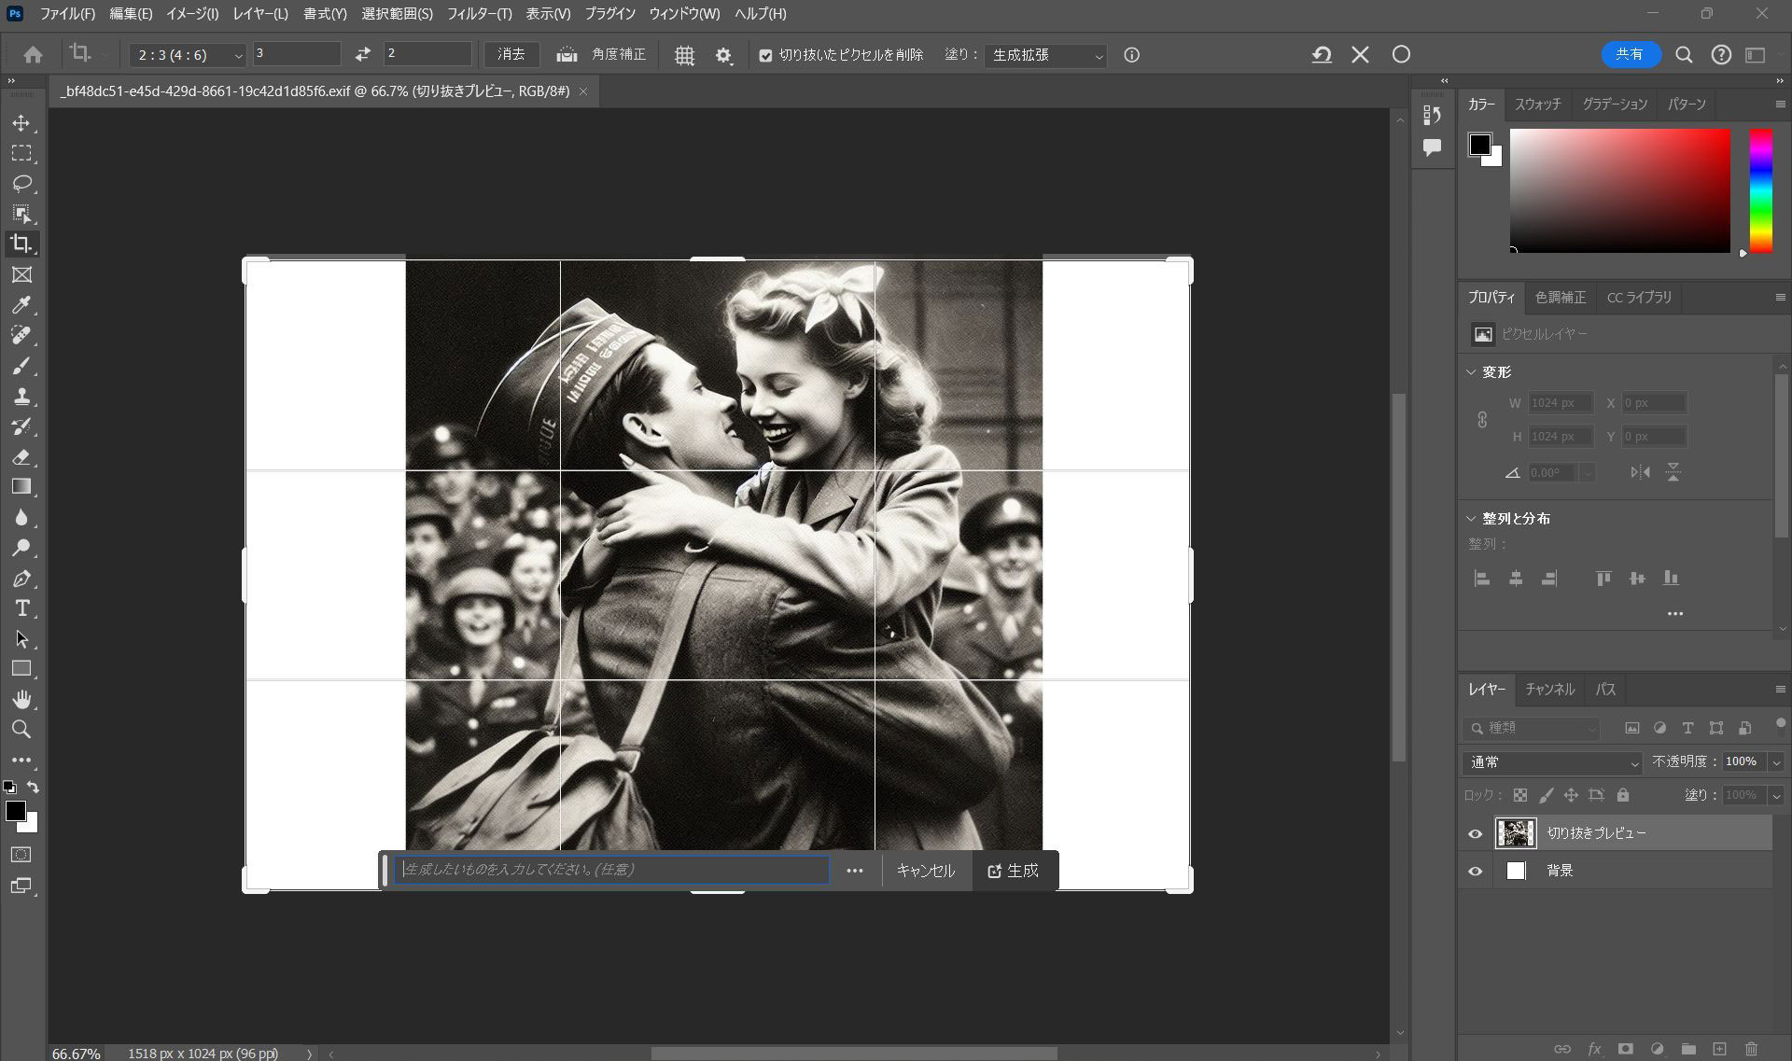This screenshot has height=1061, width=1792.
Task: Open the 生成拡張 fill dropdown
Action: 1044,55
